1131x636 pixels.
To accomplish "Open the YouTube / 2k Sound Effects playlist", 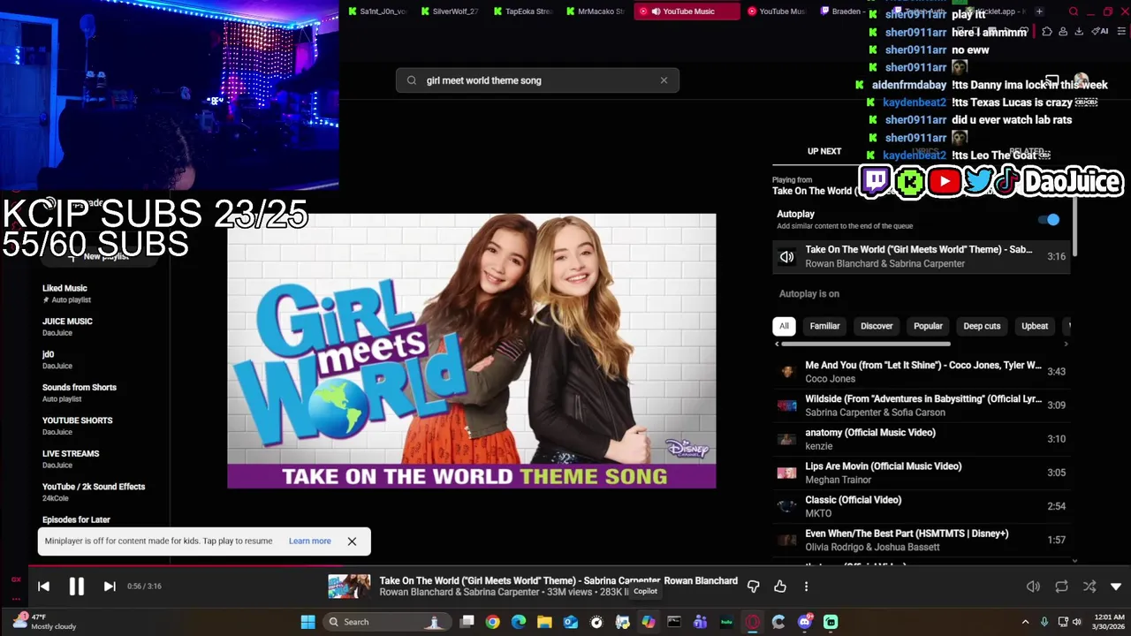I will [101, 492].
